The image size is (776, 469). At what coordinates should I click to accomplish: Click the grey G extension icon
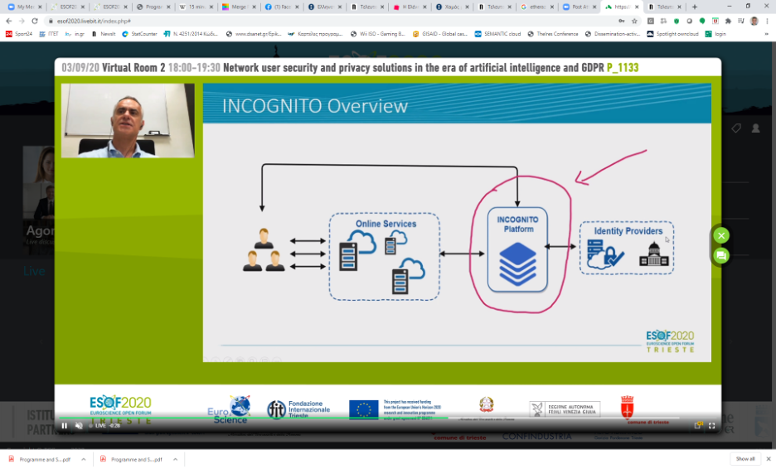point(650,21)
